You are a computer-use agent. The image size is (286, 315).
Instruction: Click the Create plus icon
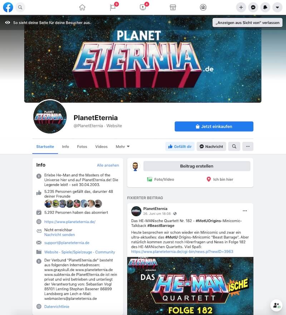(x=241, y=8)
